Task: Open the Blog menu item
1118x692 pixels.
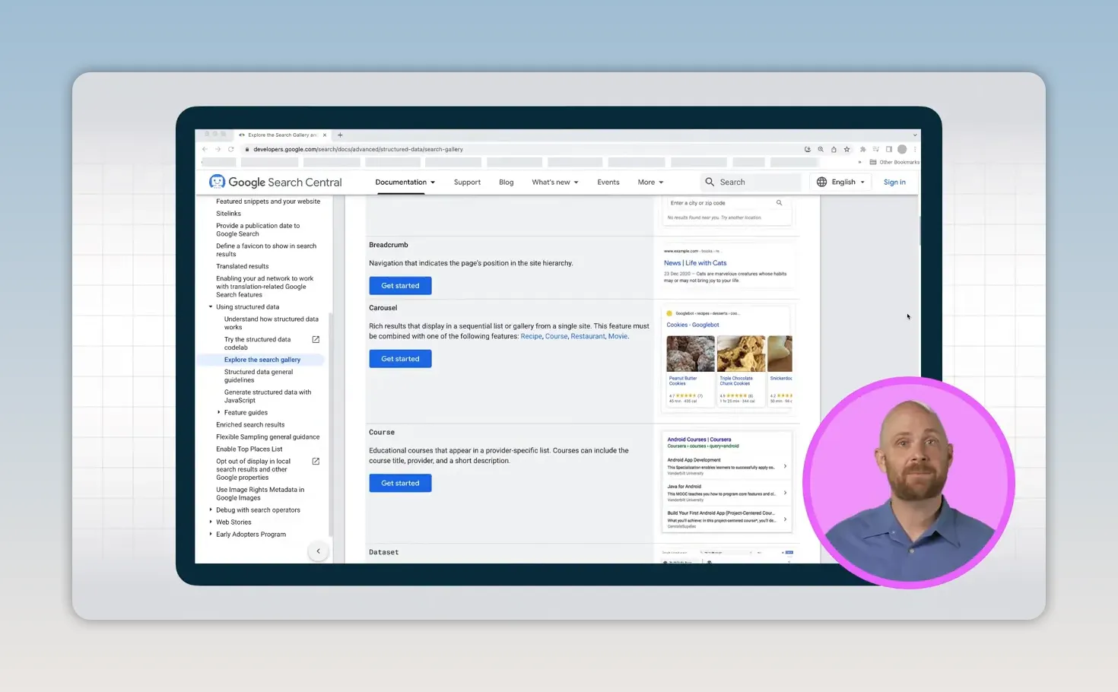Action: (507, 183)
